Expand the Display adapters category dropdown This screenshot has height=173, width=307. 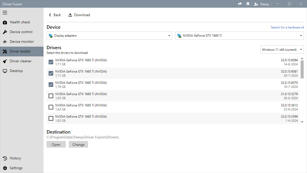(x=109, y=36)
